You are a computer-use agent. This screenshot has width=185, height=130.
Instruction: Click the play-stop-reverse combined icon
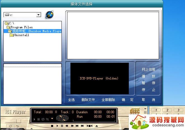89,126
